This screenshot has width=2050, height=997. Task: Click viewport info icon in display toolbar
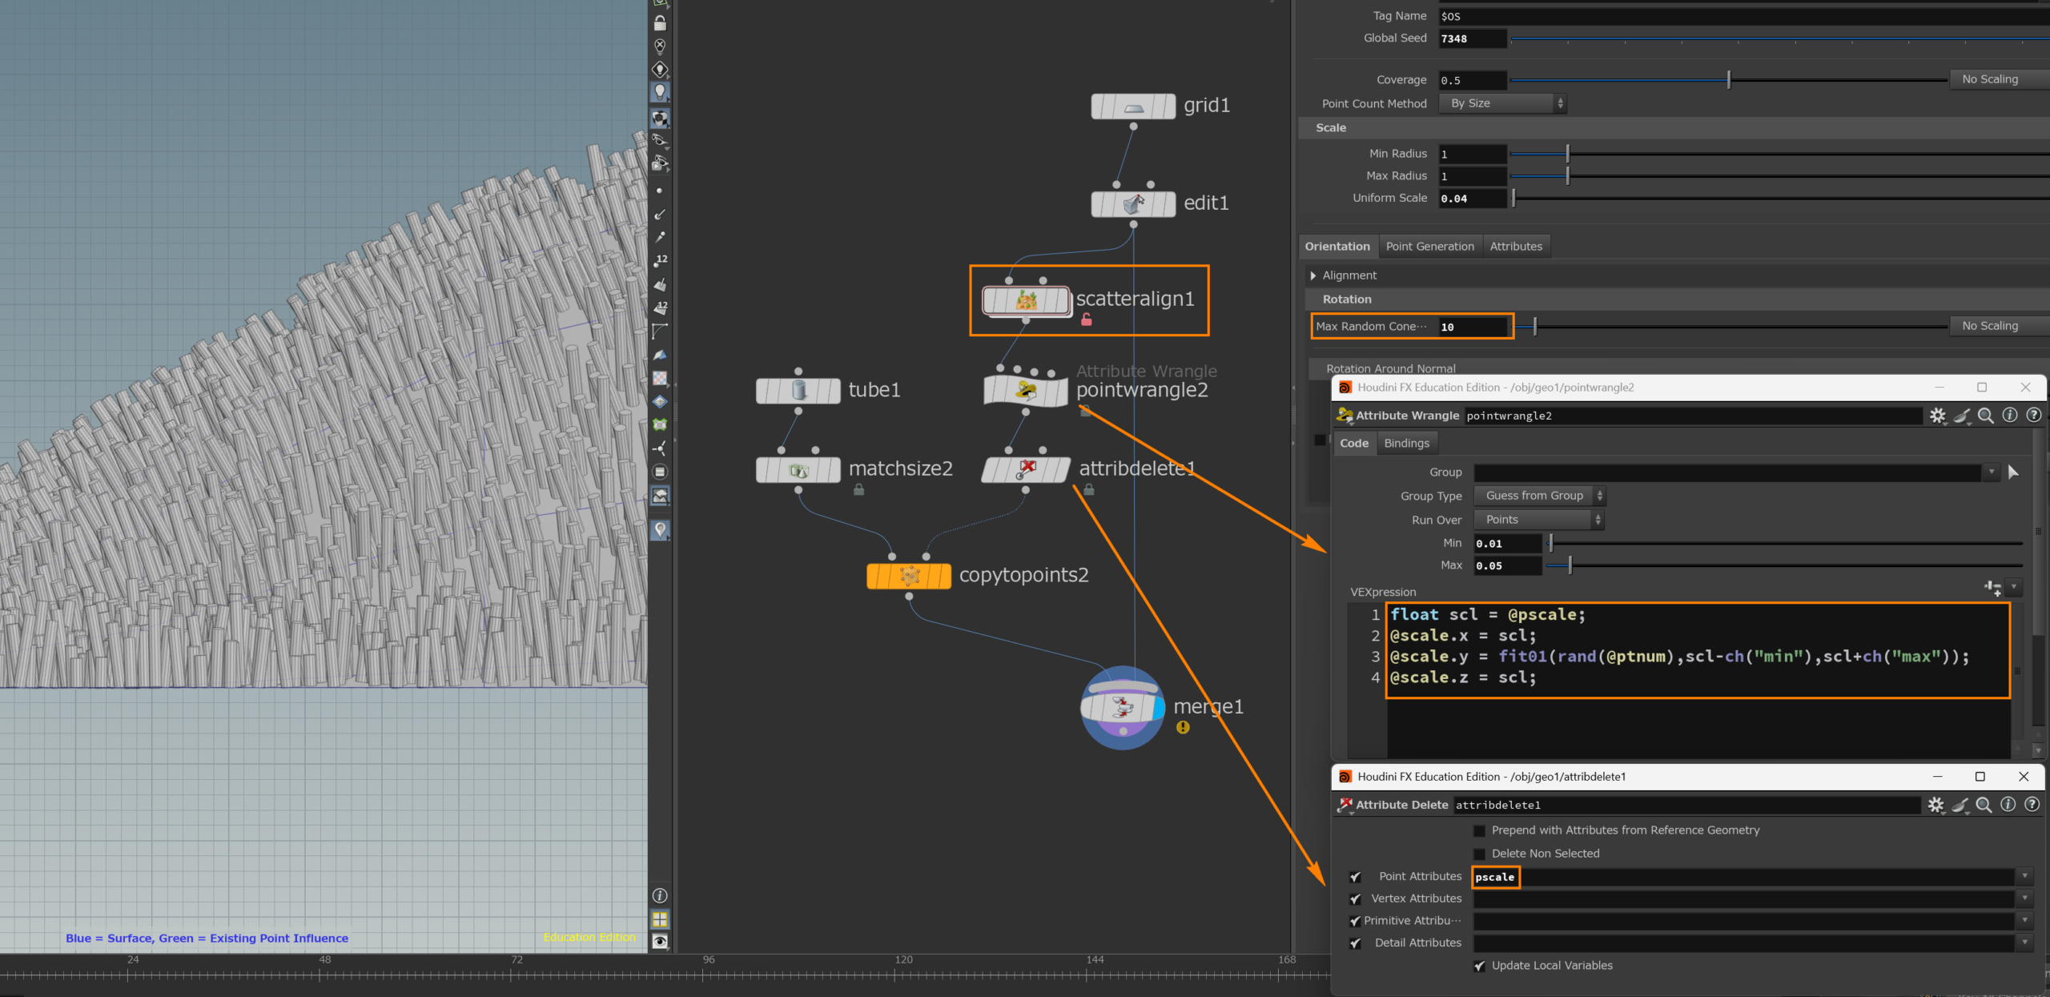click(660, 895)
